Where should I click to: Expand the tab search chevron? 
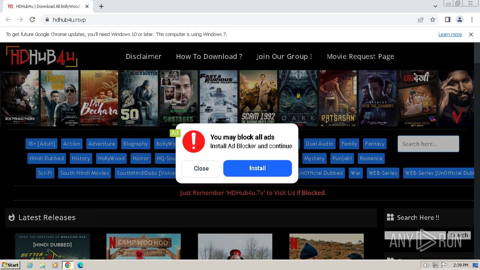tap(435, 6)
